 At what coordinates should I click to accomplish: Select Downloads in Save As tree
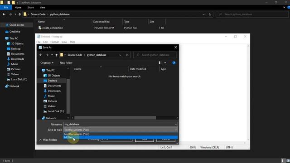[52, 91]
